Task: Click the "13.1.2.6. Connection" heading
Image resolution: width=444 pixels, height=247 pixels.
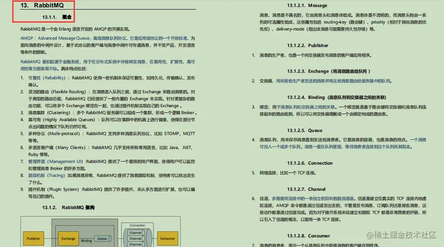Action: pos(310,163)
